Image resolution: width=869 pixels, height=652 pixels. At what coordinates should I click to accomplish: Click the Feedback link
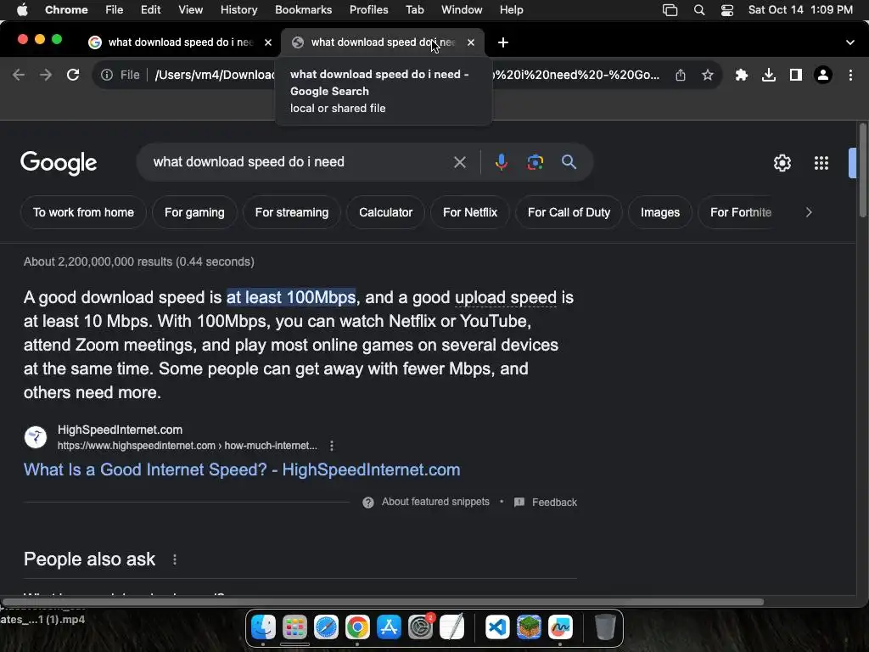(x=546, y=503)
